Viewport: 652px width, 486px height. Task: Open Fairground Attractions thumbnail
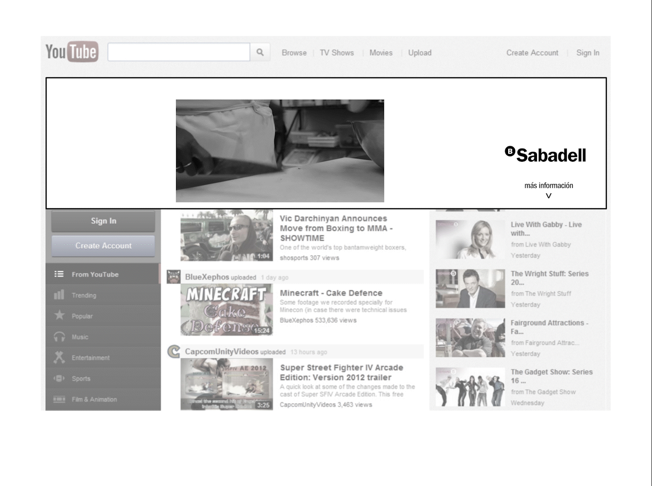(x=470, y=338)
